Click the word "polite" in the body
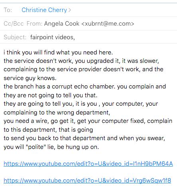 click(35, 147)
